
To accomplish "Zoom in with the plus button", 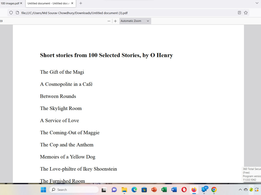I will pyautogui.click(x=115, y=21).
